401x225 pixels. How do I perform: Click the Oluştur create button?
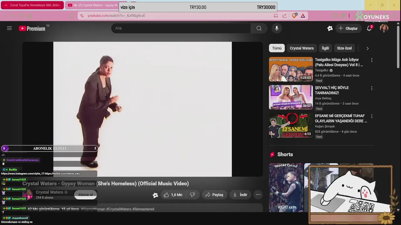pos(348,28)
